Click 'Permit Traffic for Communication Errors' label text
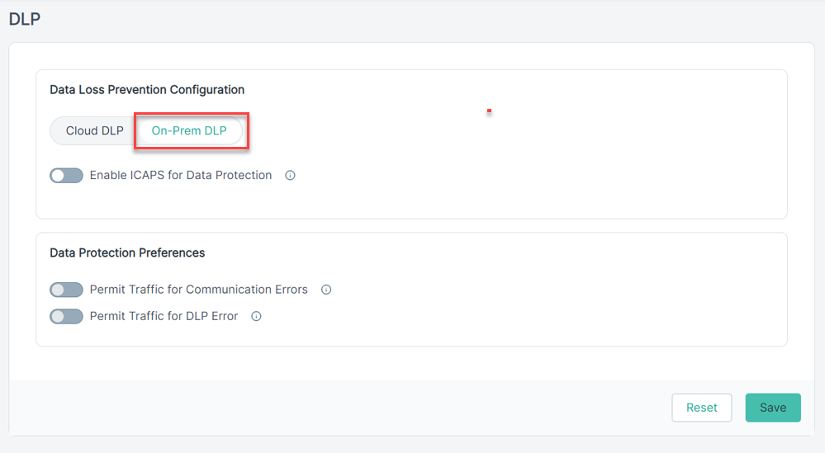 (198, 290)
